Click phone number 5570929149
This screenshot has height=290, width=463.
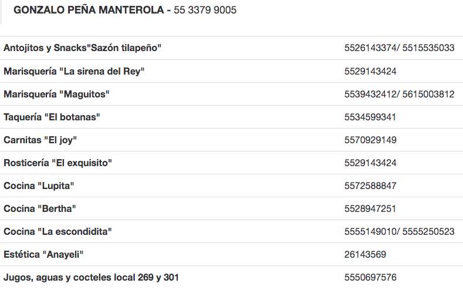pos(370,140)
